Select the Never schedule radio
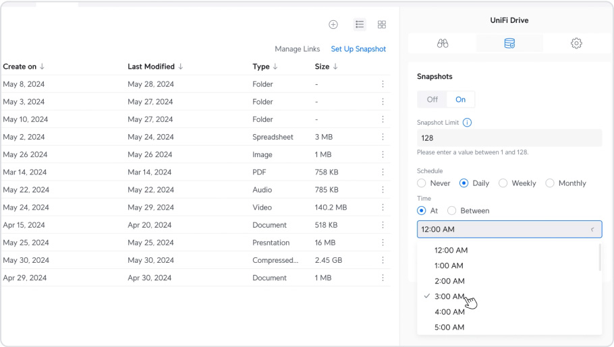 pos(421,183)
